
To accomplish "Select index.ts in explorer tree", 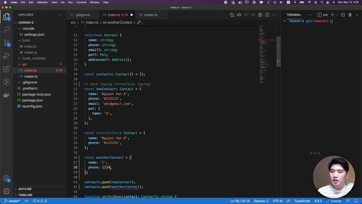I will pyautogui.click(x=30, y=70).
